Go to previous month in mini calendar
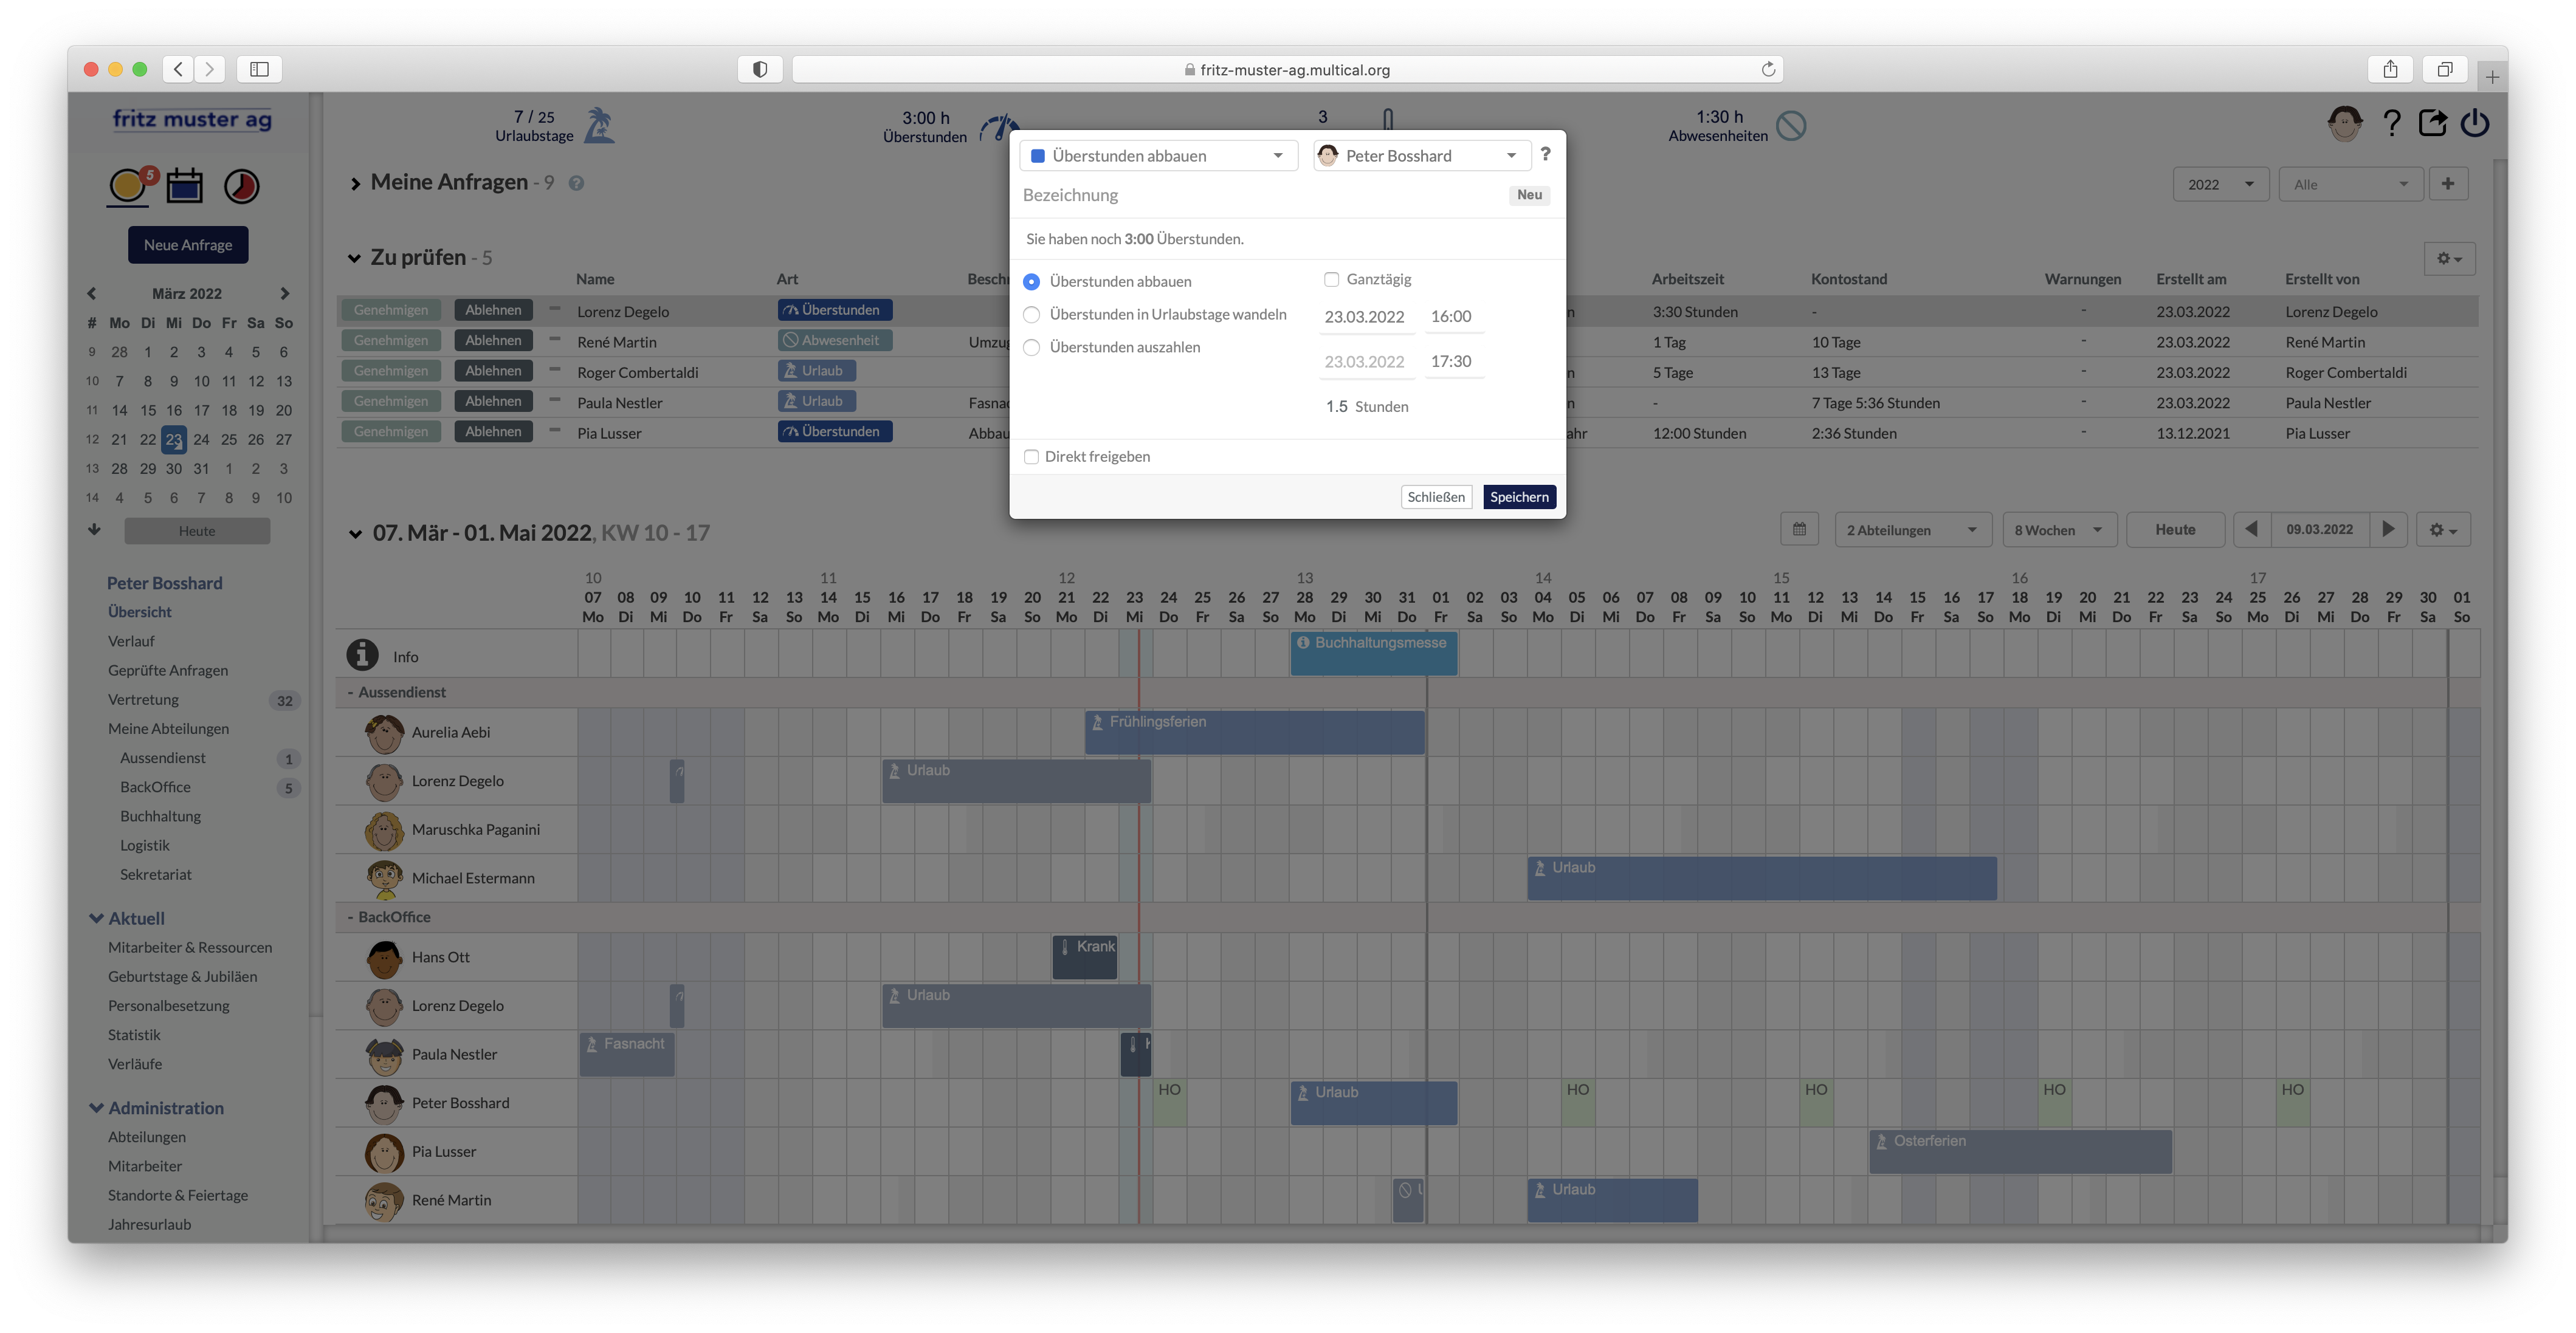2576x1333 pixels. pos(92,294)
